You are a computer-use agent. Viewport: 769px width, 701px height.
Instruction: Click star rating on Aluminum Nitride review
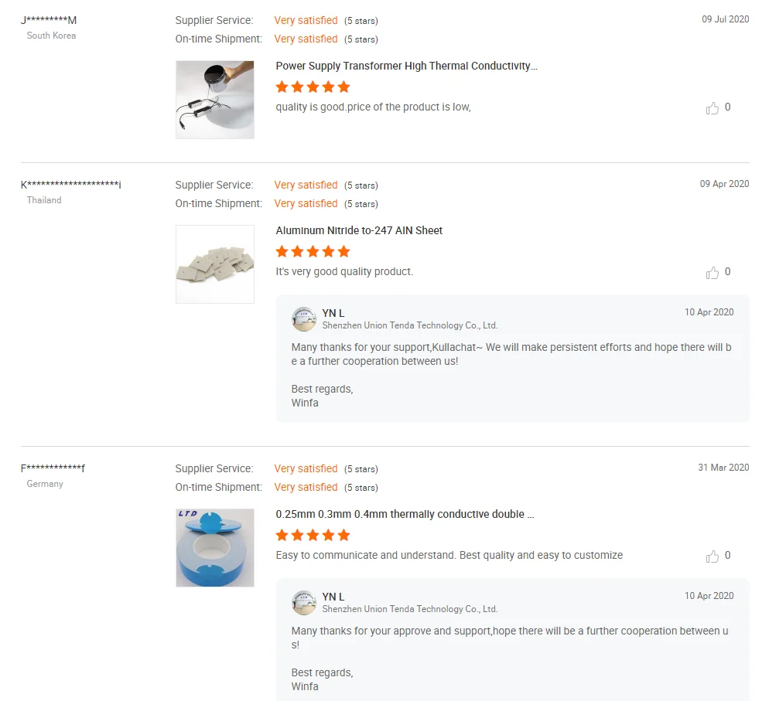(x=313, y=251)
